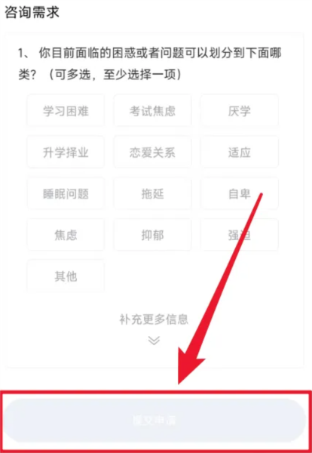Choose the 升学择业 category

[x=66, y=153]
